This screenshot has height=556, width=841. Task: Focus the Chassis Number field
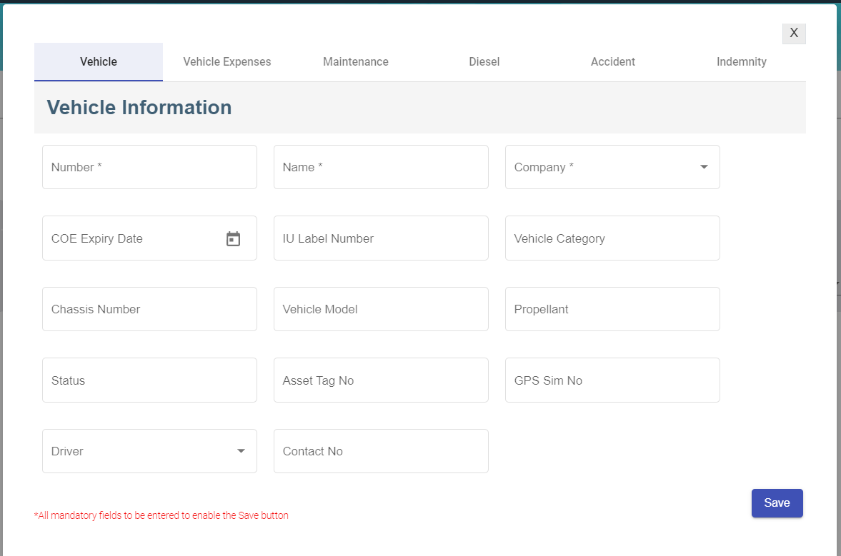(149, 309)
